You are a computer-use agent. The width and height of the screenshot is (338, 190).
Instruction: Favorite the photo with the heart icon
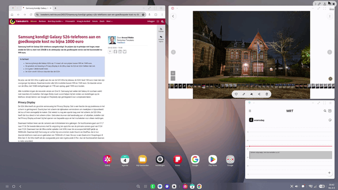coord(236,94)
